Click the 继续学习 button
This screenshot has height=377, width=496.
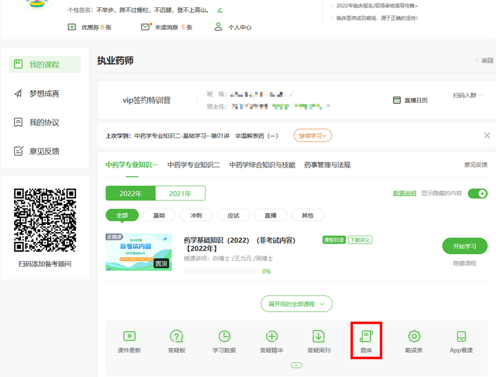pos(312,135)
